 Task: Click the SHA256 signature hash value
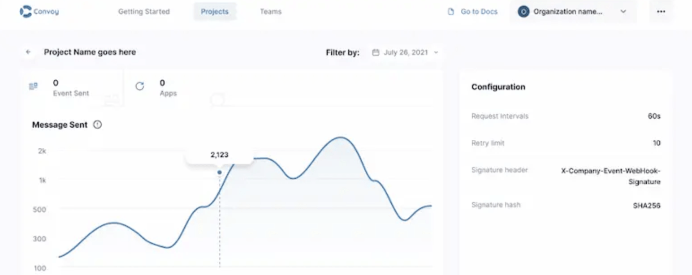tap(646, 206)
